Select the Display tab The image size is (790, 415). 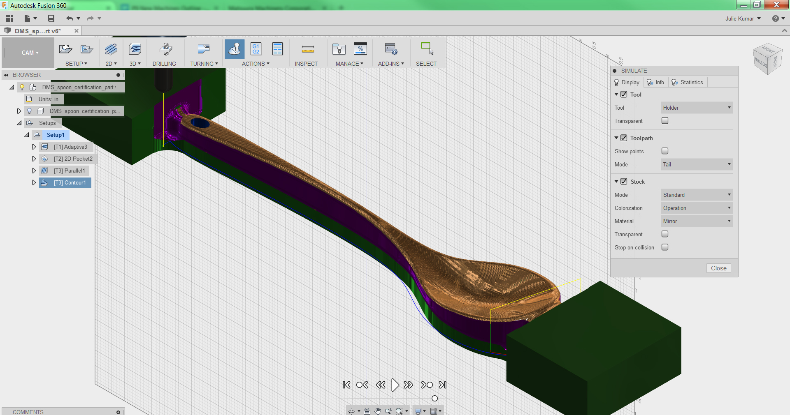627,82
